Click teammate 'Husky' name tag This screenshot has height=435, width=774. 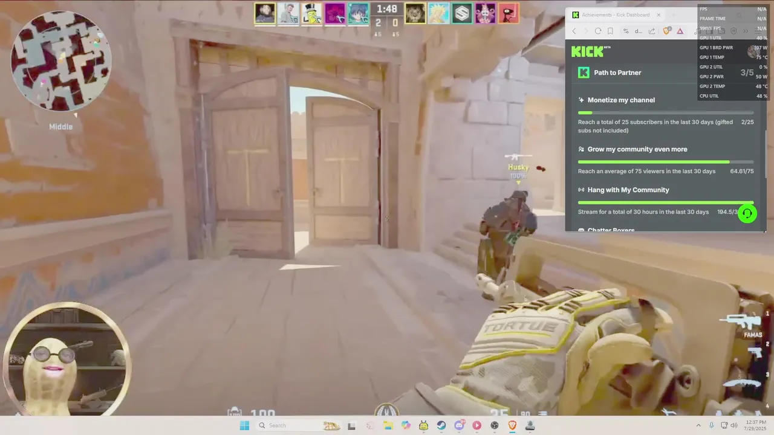click(x=518, y=167)
